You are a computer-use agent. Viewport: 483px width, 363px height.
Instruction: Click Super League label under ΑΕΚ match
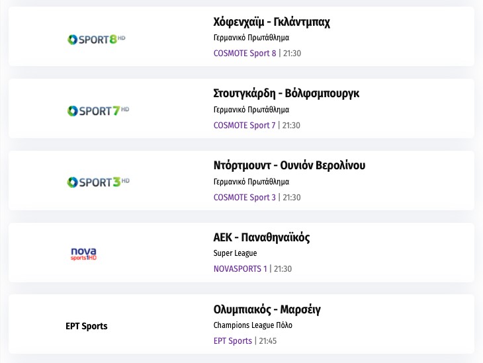click(236, 253)
